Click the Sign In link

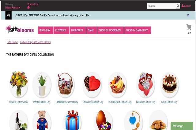[x=186, y=6]
